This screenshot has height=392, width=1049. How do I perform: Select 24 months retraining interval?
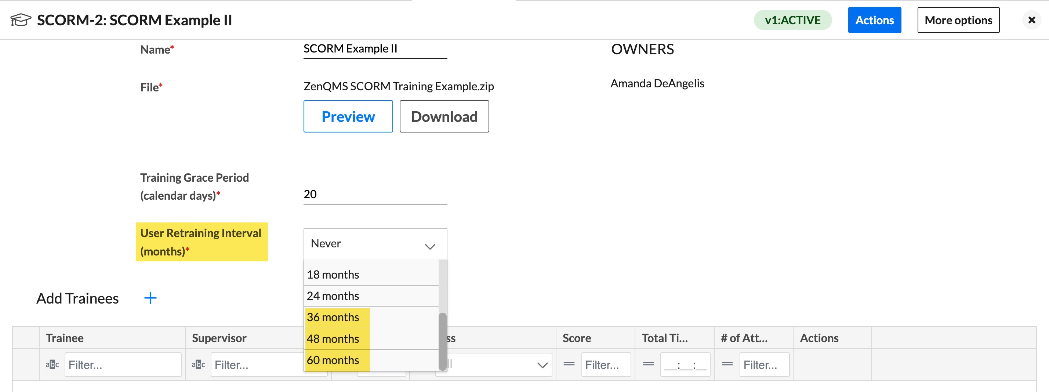tap(371, 296)
